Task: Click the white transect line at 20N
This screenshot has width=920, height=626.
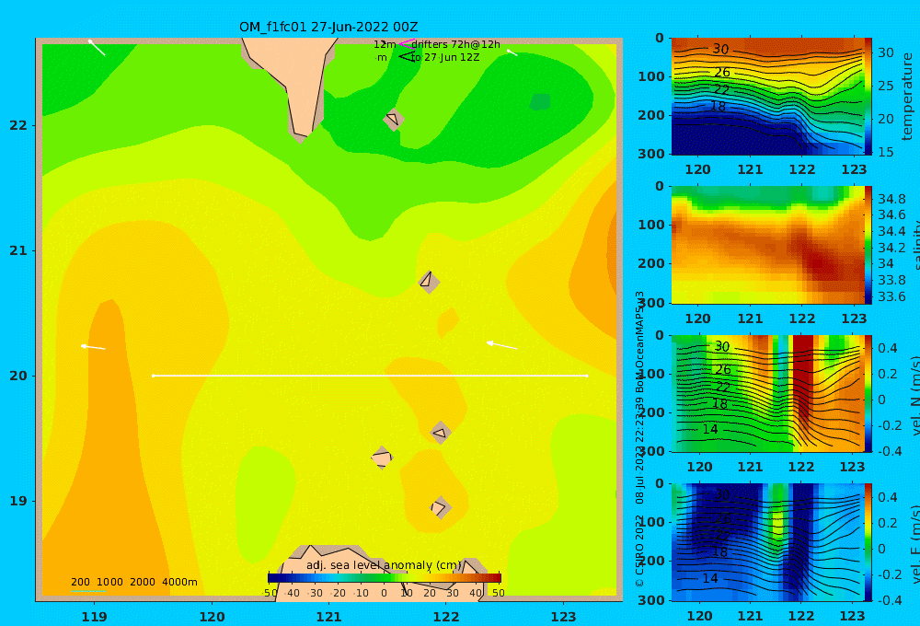Action: [x=370, y=376]
